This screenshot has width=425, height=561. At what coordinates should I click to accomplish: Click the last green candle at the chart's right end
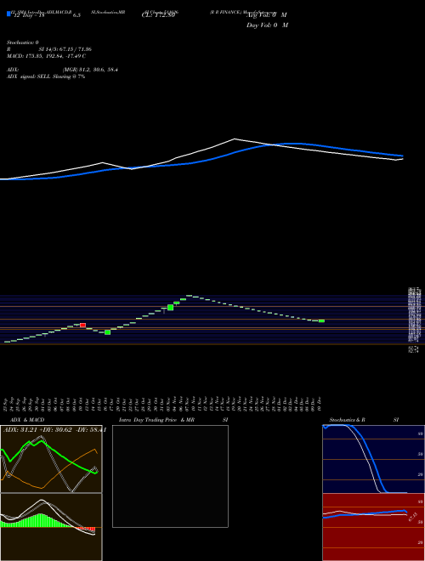(321, 321)
